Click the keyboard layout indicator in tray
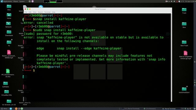196x110 pixels. click(x=169, y=1)
